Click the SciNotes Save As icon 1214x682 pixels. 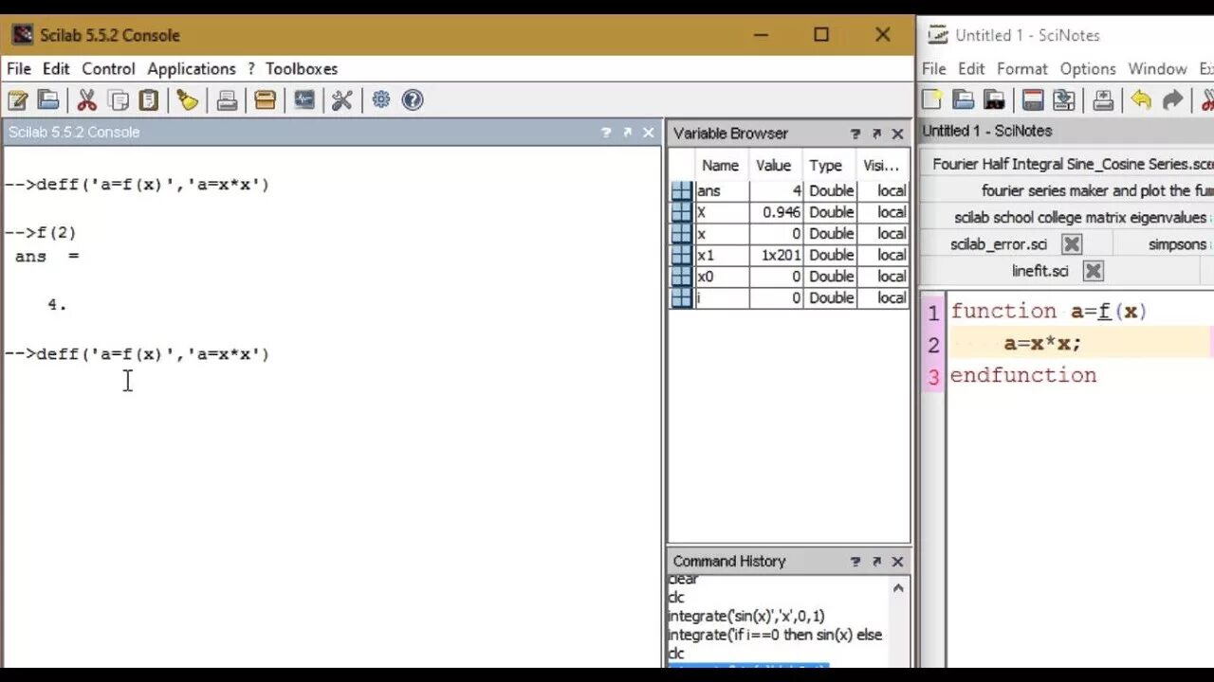point(1064,99)
